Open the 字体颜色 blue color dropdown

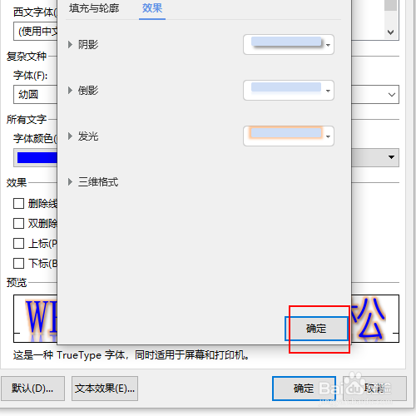tap(35, 158)
